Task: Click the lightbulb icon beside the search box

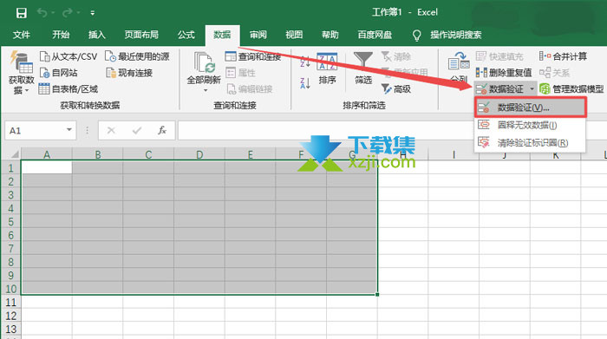Action: click(x=416, y=36)
